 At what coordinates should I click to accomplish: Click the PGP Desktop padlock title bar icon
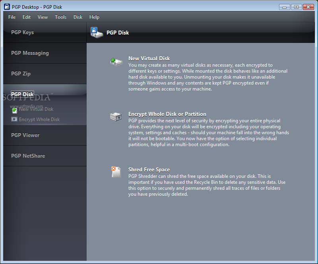click(7, 7)
